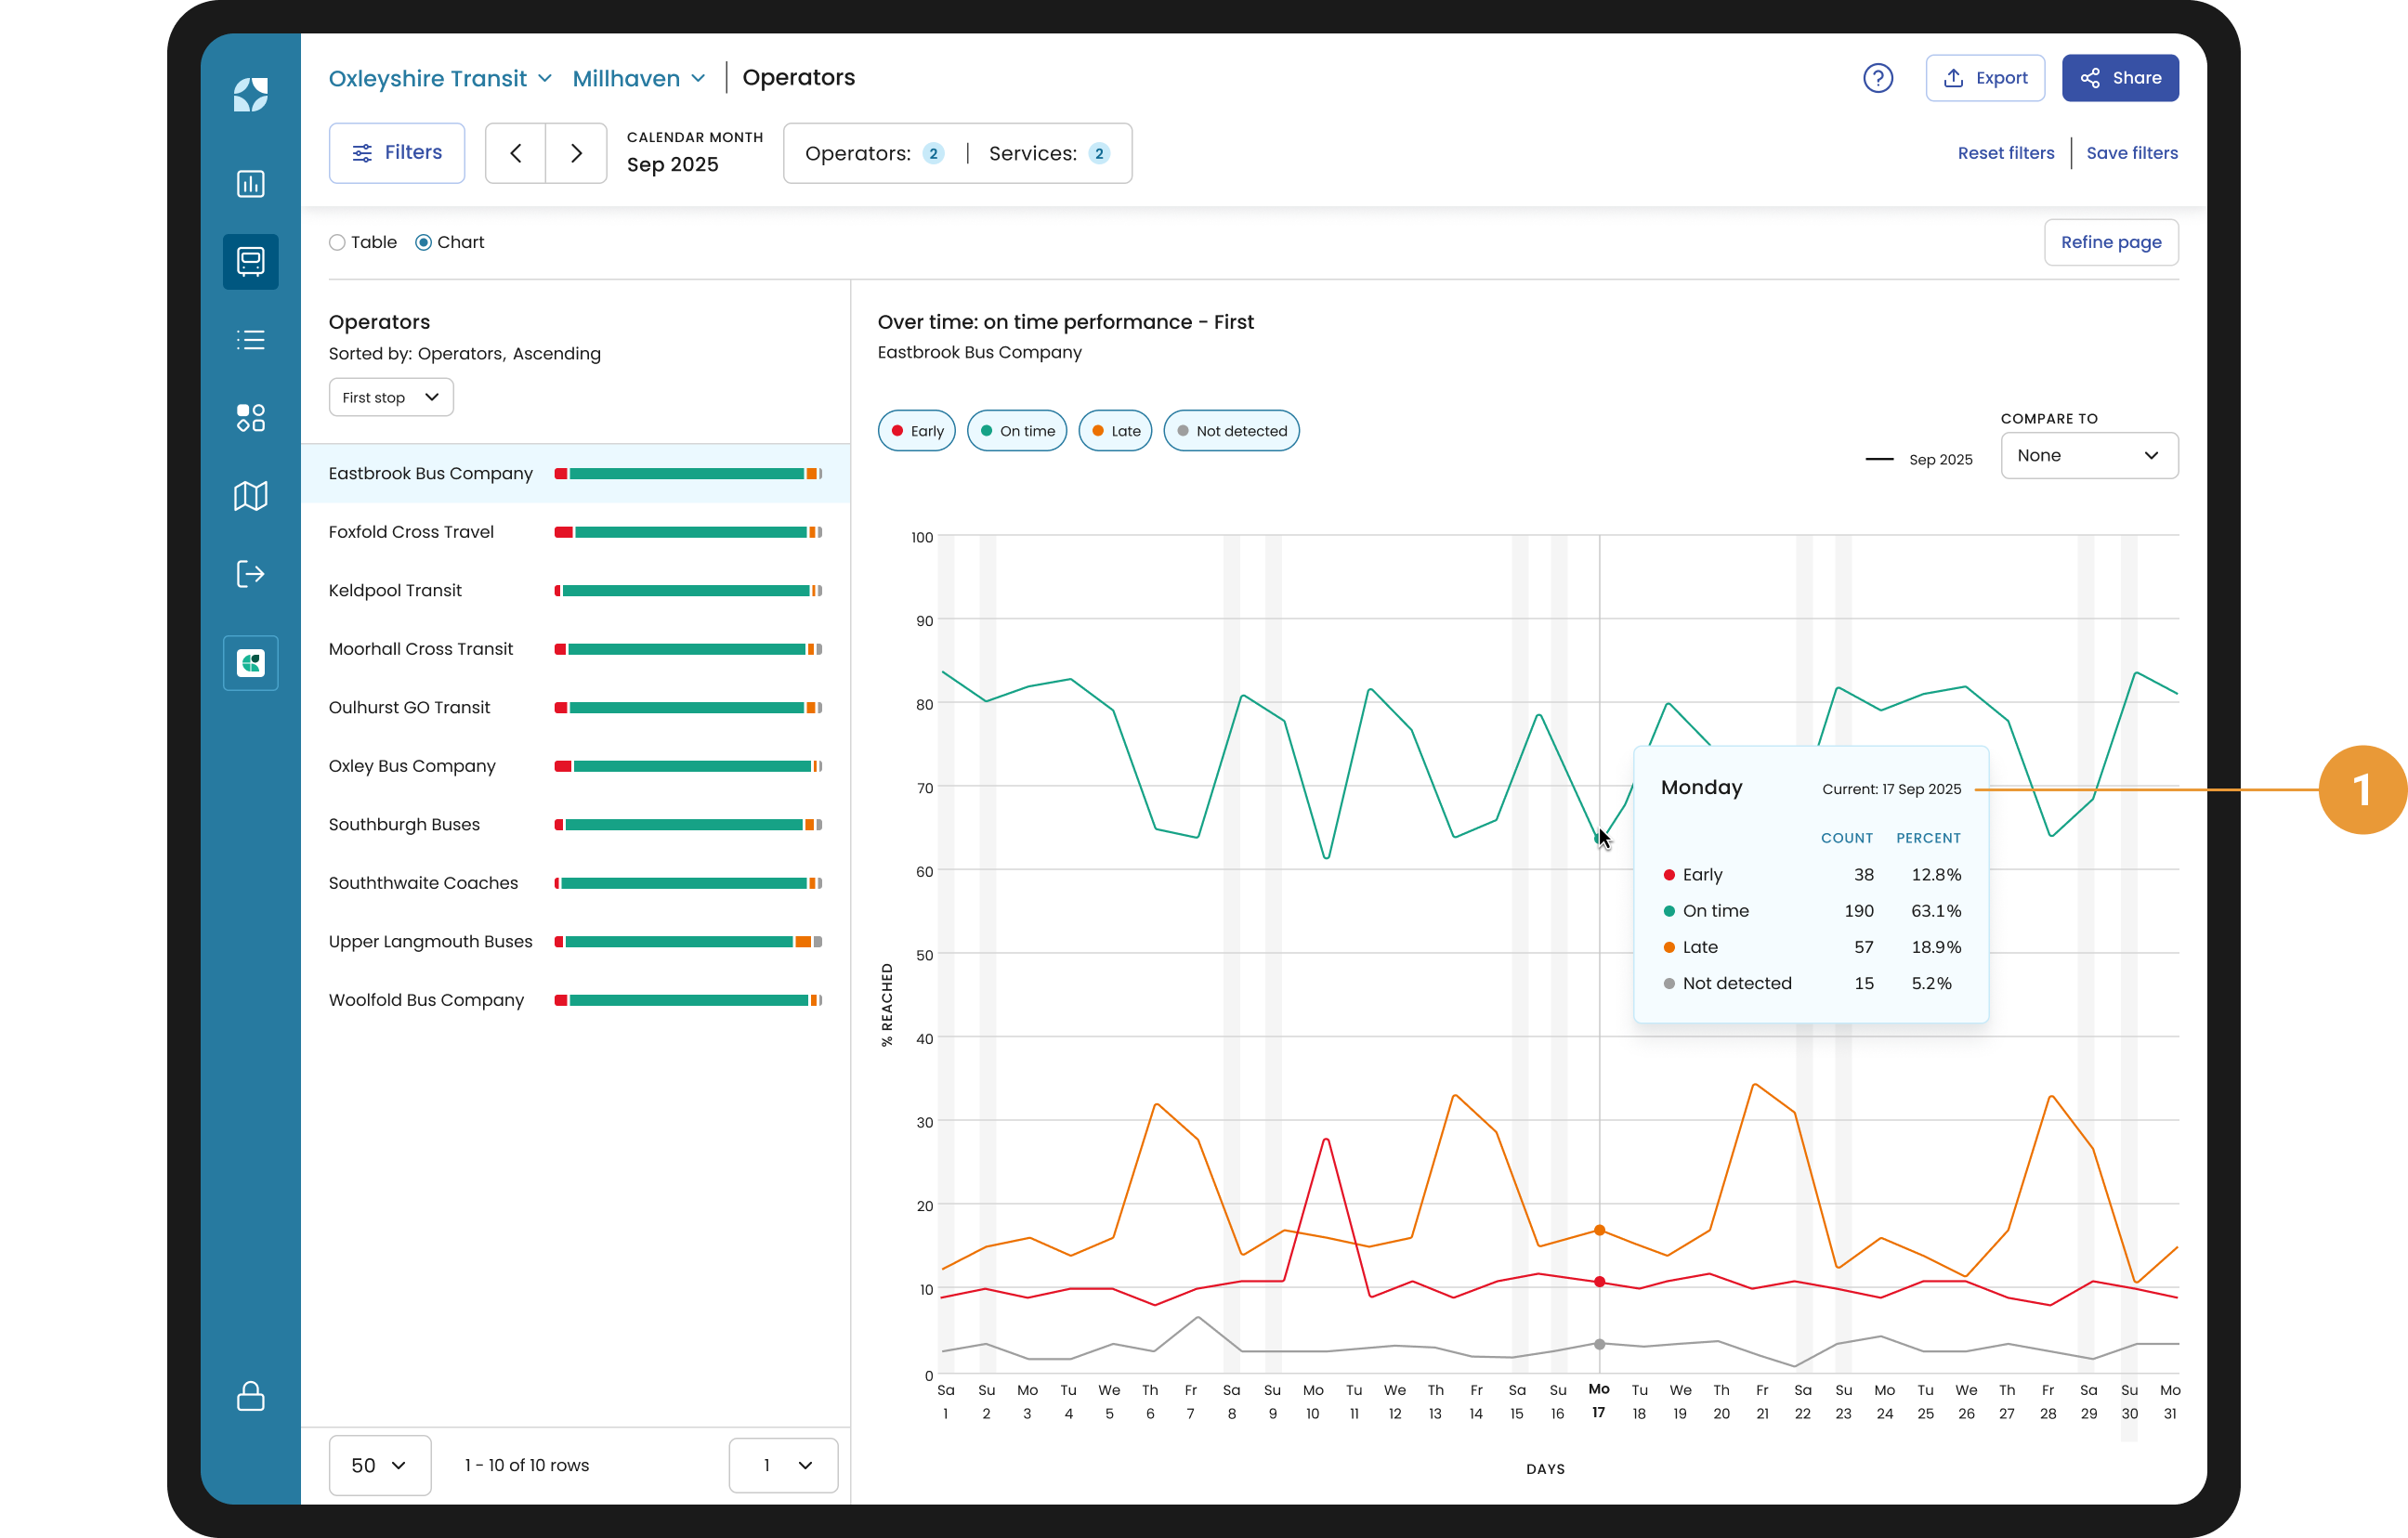Viewport: 2408px width, 1538px height.
Task: Click the sign-out arrow sidebar icon
Action: (x=250, y=574)
